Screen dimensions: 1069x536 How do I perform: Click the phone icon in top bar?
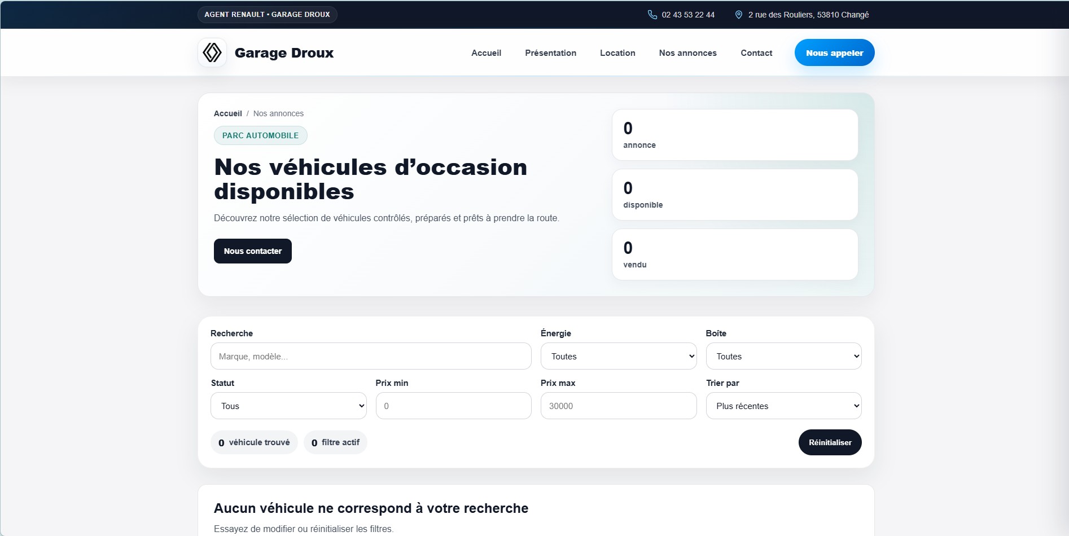[652, 15]
